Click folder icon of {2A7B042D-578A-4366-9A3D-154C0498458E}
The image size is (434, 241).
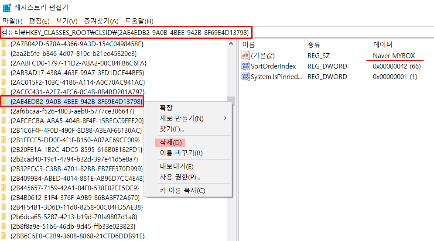pos(3,44)
